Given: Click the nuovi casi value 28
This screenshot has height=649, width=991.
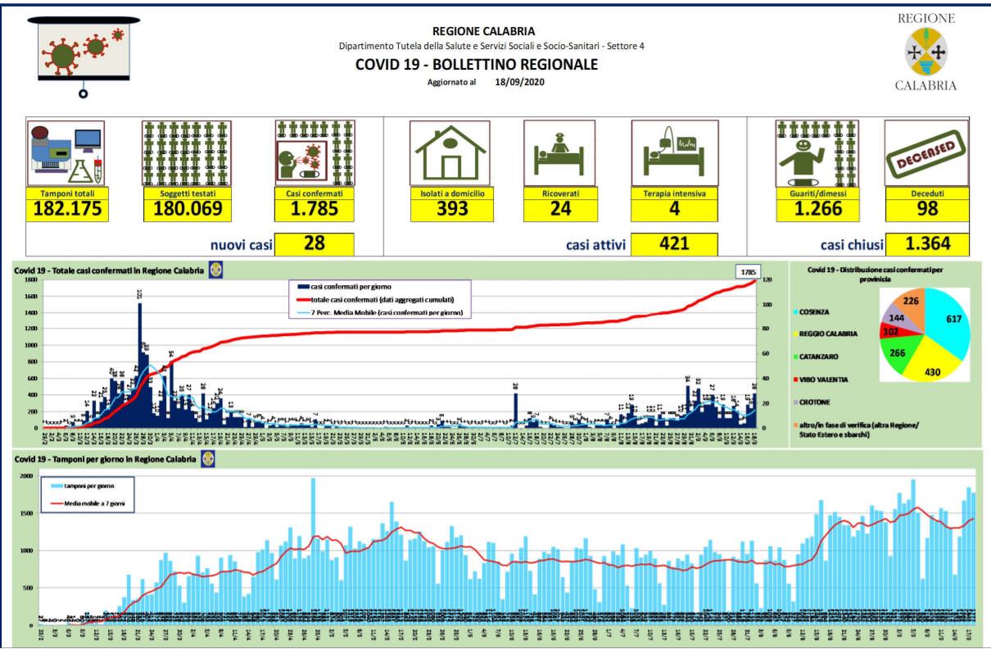Looking at the screenshot, I should coord(314,244).
